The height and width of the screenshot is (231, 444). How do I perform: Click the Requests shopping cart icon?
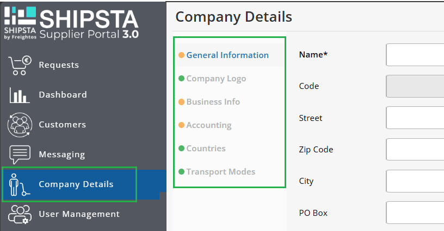20,65
